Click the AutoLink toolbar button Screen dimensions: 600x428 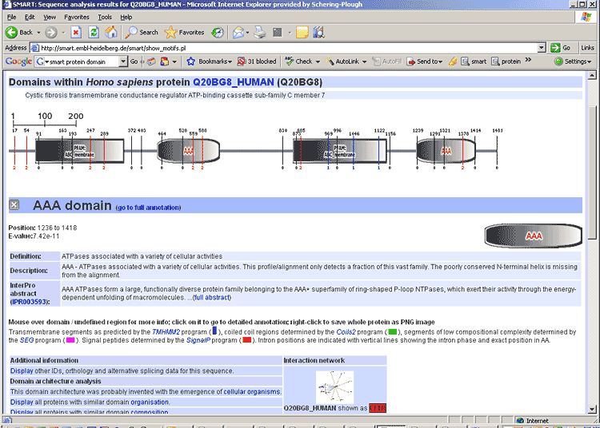click(342, 61)
